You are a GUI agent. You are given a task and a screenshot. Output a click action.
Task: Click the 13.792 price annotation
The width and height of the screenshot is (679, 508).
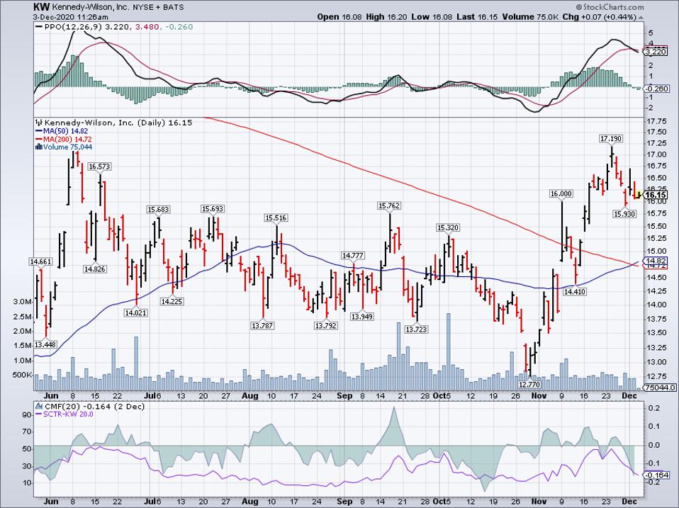(x=325, y=325)
